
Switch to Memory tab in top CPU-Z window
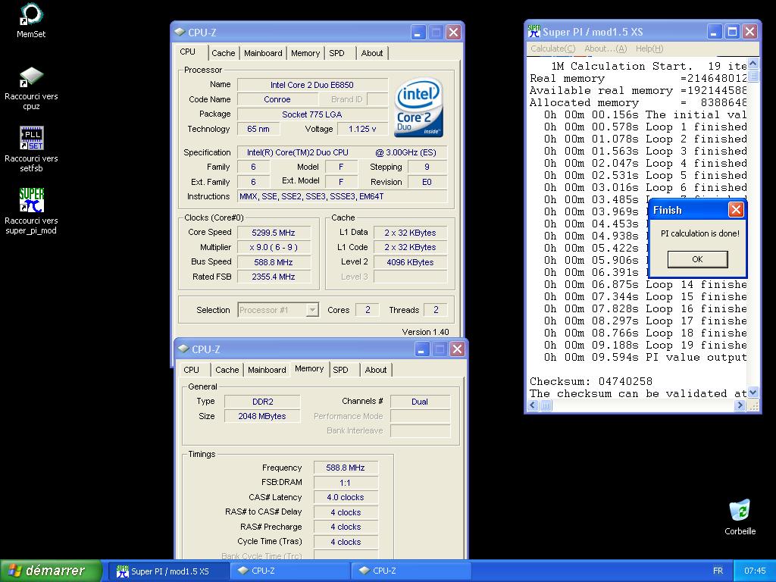pyautogui.click(x=305, y=53)
